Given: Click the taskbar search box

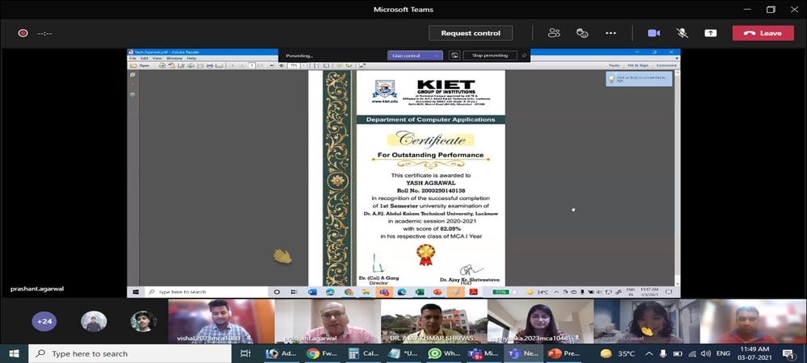Looking at the screenshot, I should click(121, 353).
